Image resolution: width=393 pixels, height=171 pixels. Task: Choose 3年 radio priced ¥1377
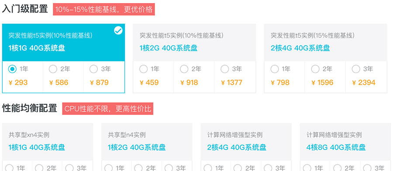point(224,69)
